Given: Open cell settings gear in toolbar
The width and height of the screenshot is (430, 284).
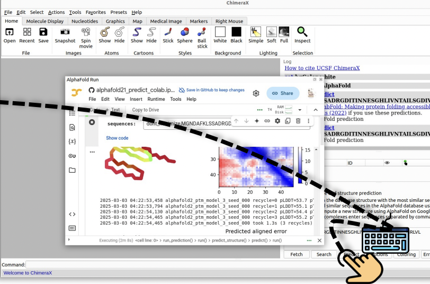Looking at the screenshot, I should click(x=277, y=121).
